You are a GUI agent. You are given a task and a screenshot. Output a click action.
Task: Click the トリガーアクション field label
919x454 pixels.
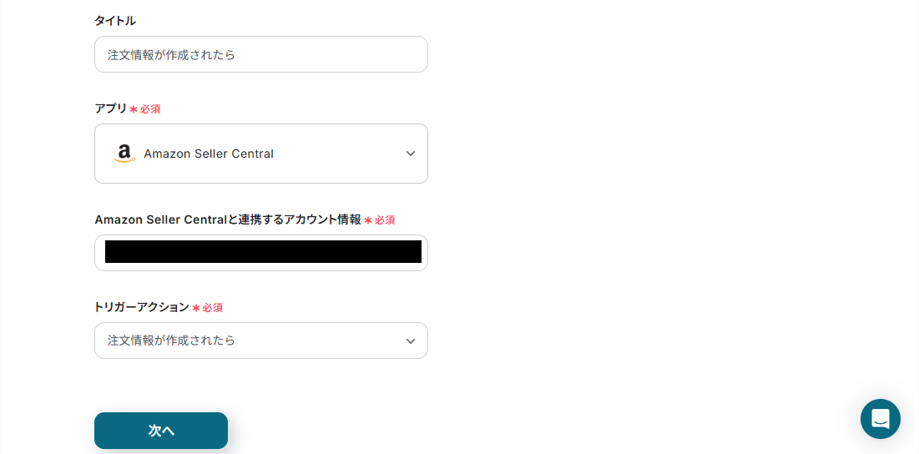tap(141, 307)
